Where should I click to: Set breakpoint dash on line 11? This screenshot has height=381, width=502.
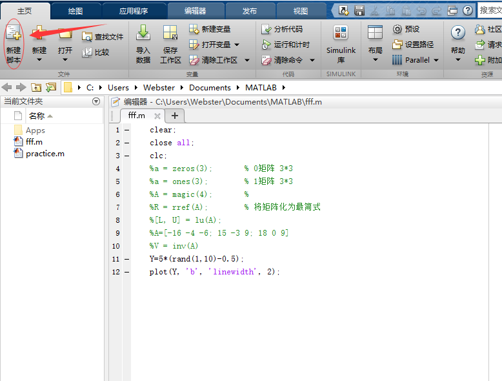[x=126, y=259]
